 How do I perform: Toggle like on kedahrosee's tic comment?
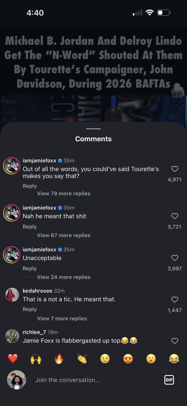coord(175,299)
